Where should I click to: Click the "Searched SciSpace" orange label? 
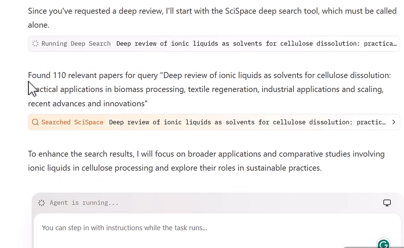coord(72,122)
